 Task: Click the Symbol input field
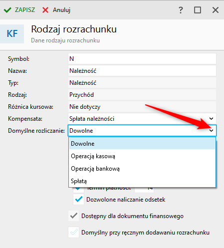(x=142, y=59)
